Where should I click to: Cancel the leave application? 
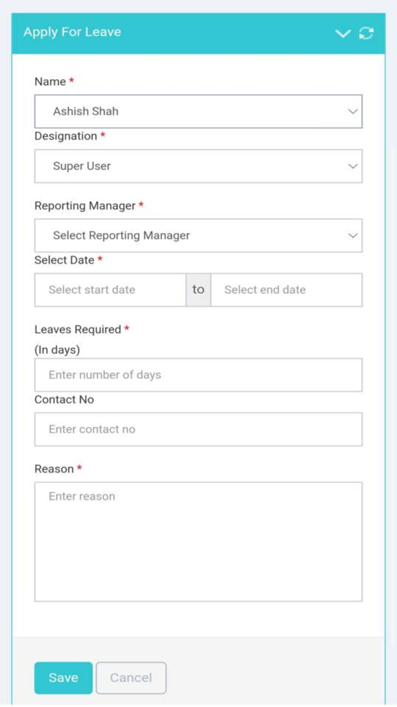(131, 678)
